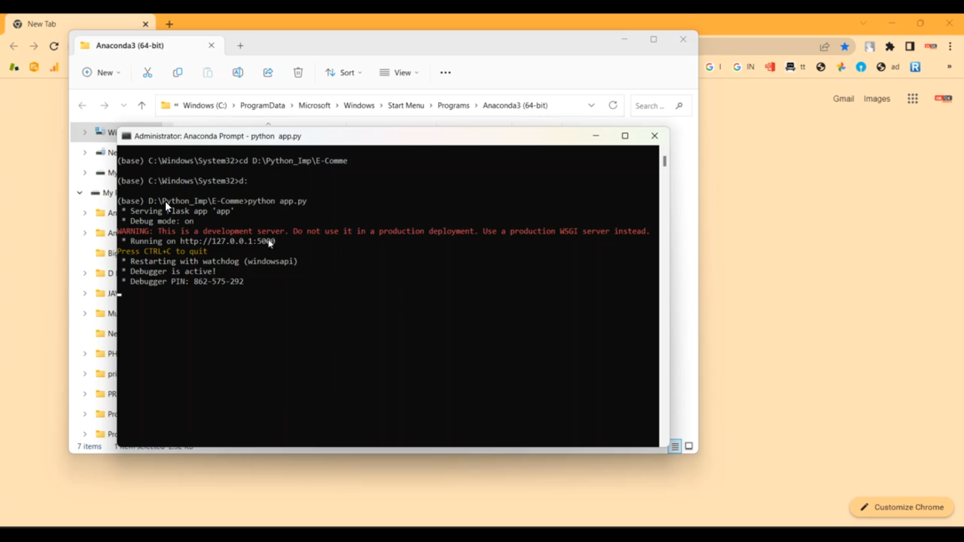Click the Cut icon in Explorer toolbar

point(148,73)
